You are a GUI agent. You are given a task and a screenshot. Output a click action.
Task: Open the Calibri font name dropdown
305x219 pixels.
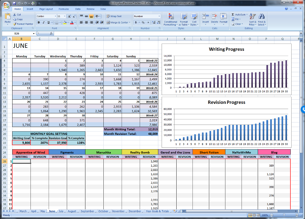[56, 16]
